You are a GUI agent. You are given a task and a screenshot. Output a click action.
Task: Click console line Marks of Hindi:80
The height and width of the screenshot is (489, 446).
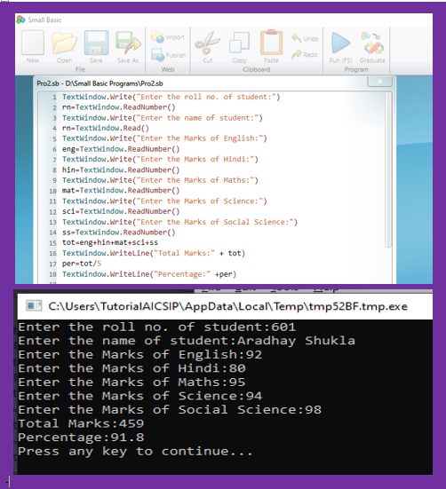pyautogui.click(x=131, y=368)
